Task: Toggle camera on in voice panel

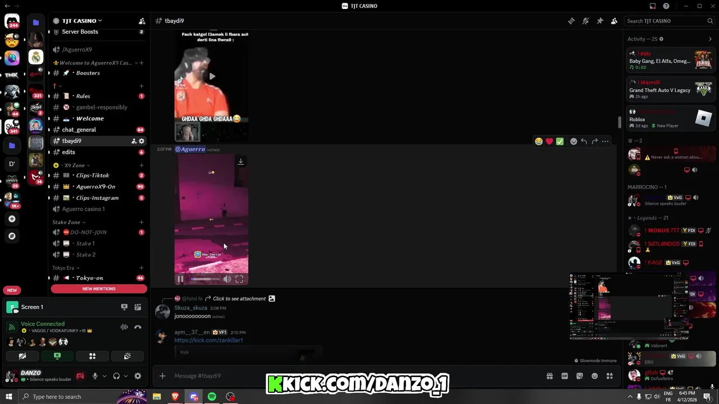Action: pos(22,356)
